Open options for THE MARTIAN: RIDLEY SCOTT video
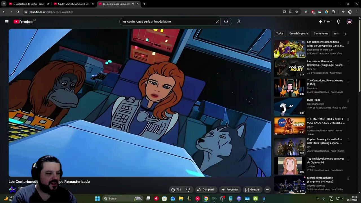Screen dimensions: 361x203 tap(348, 120)
